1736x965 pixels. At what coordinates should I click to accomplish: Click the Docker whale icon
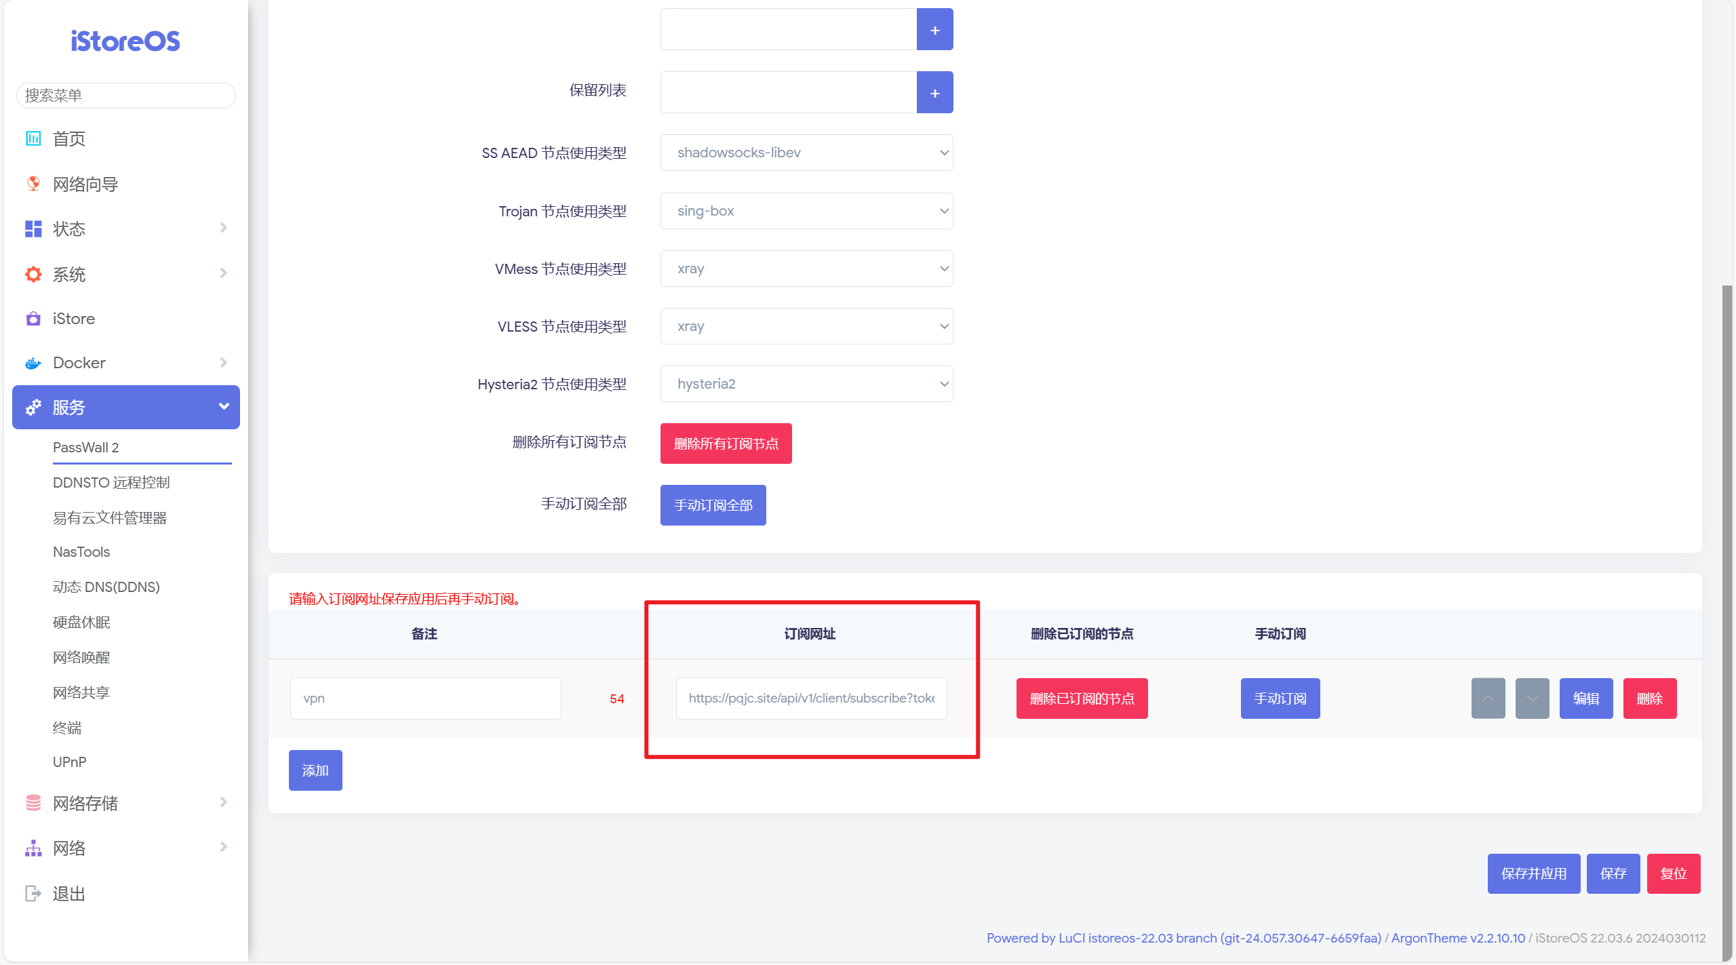(x=33, y=363)
